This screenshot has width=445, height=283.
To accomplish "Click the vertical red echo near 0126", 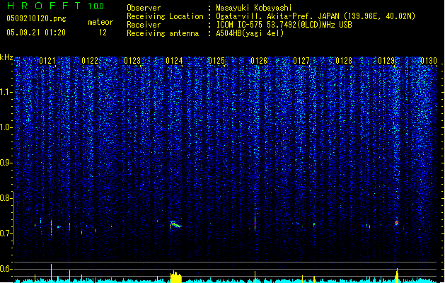I will pyautogui.click(x=255, y=224).
